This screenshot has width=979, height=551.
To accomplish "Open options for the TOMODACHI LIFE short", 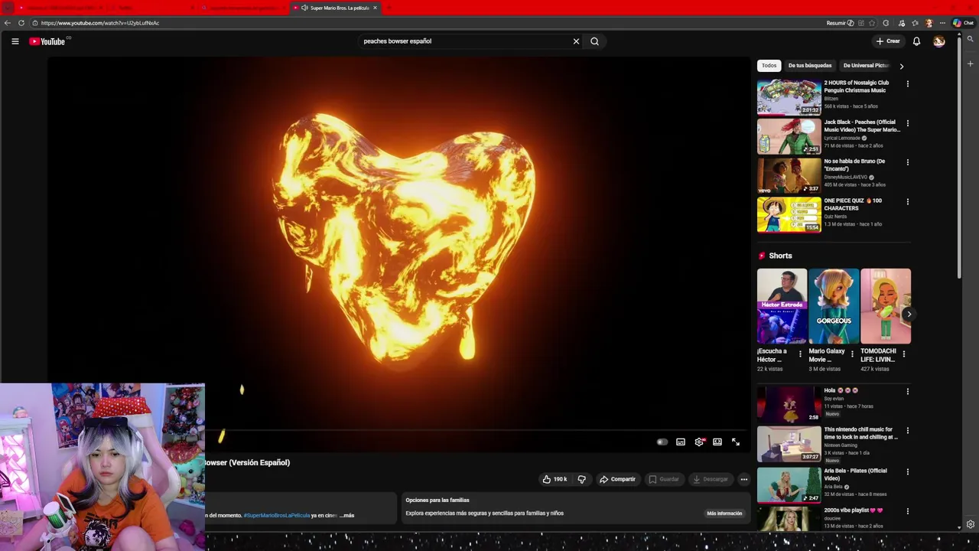I will pos(904,354).
